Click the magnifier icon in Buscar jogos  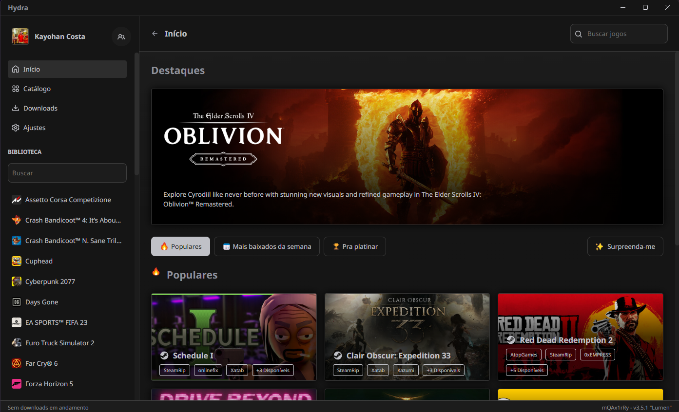click(x=579, y=34)
